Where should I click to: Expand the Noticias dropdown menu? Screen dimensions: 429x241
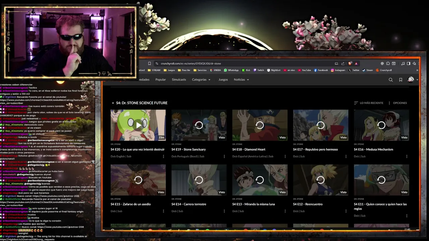click(x=241, y=80)
